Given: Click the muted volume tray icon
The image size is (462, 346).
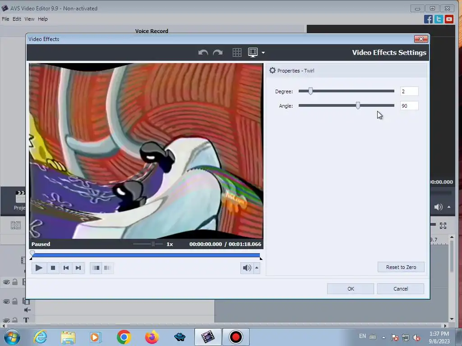Looking at the screenshot, I should tap(416, 337).
